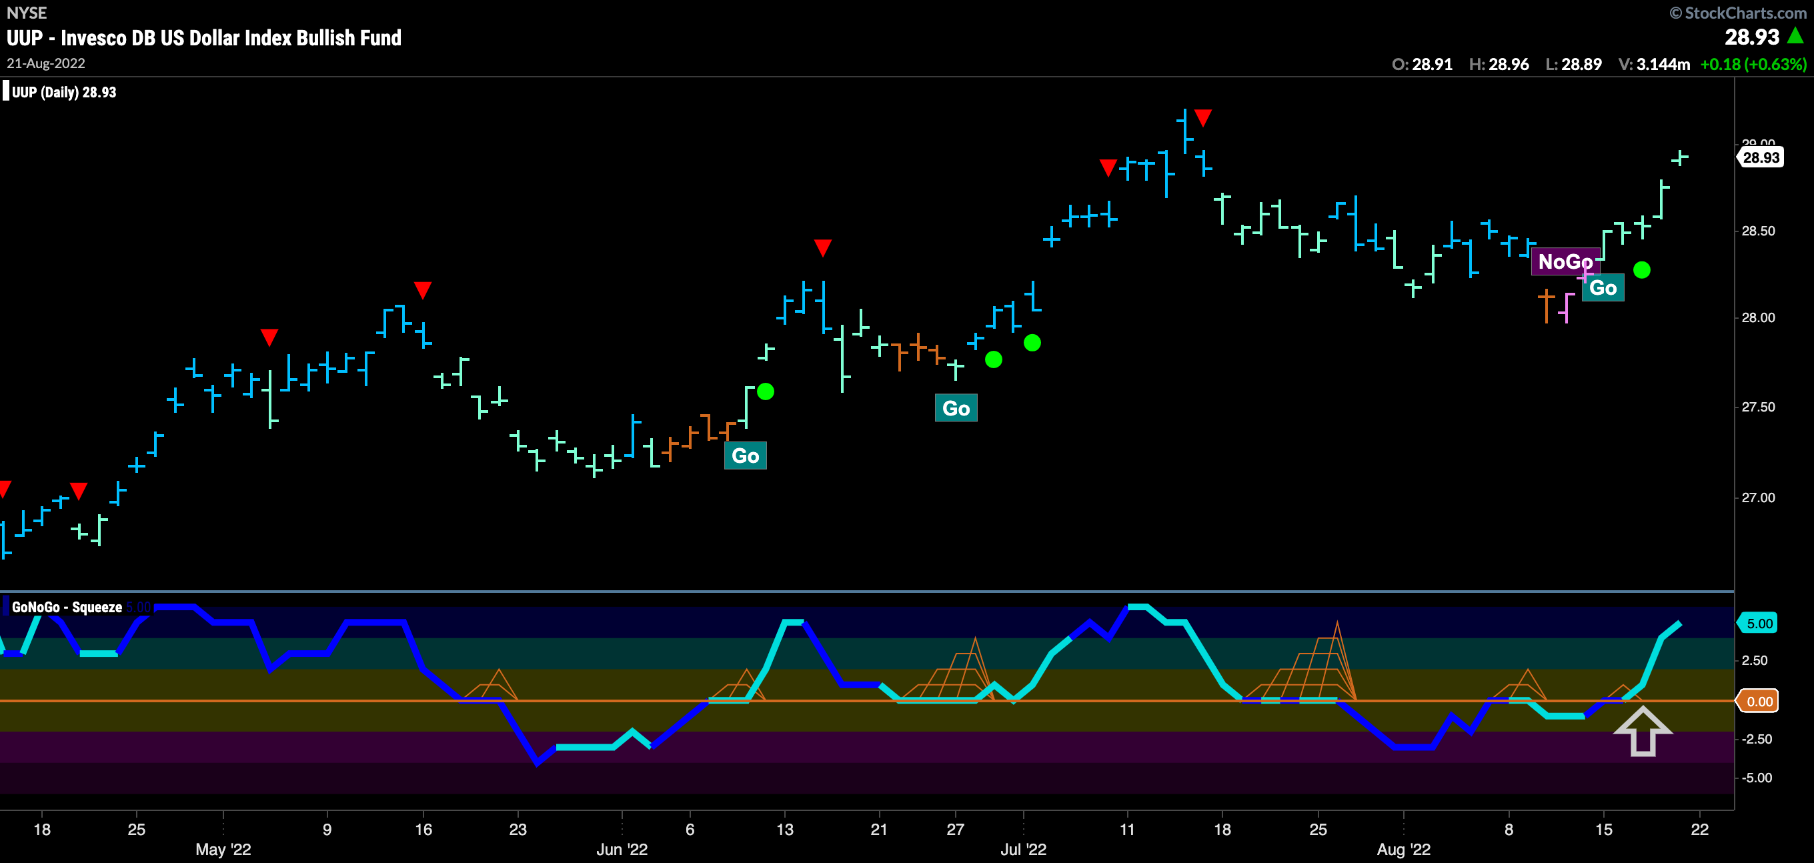Click the date tick labeled 13

pyautogui.click(x=784, y=829)
